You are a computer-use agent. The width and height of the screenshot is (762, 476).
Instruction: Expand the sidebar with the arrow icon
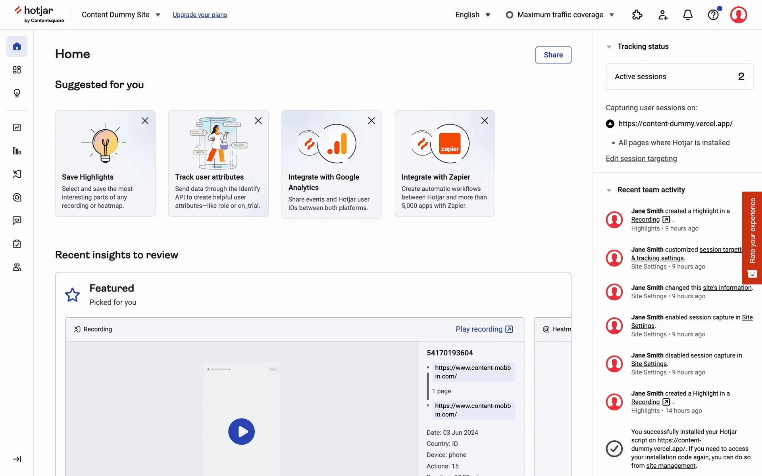[x=17, y=459]
